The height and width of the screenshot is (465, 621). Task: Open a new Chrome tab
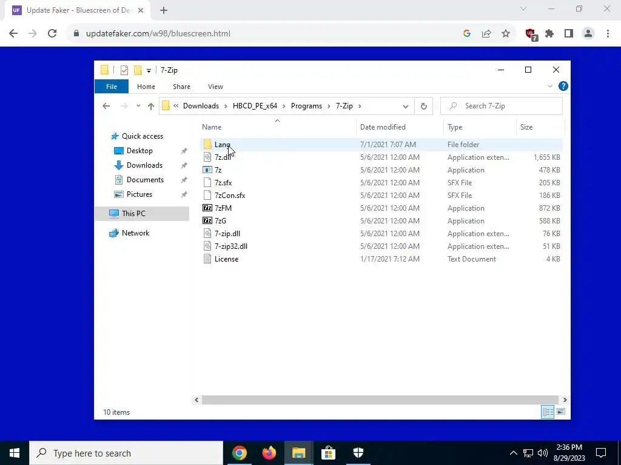(x=164, y=10)
